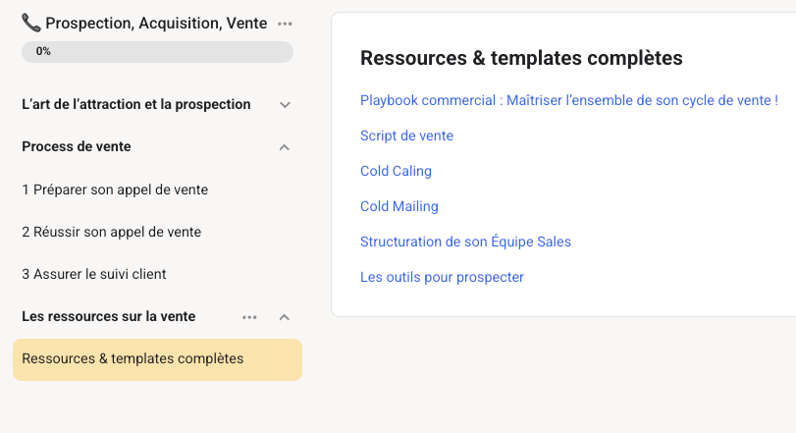The width and height of the screenshot is (796, 433).
Task: Click the Process de vente section heading
Action: click(77, 146)
